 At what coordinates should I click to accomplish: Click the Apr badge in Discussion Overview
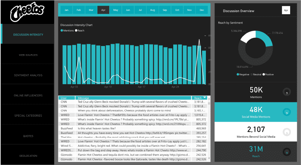[286, 10]
